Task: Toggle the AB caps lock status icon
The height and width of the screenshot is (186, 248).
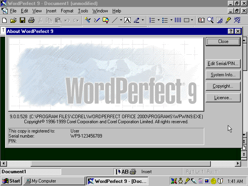Action: pos(125,172)
